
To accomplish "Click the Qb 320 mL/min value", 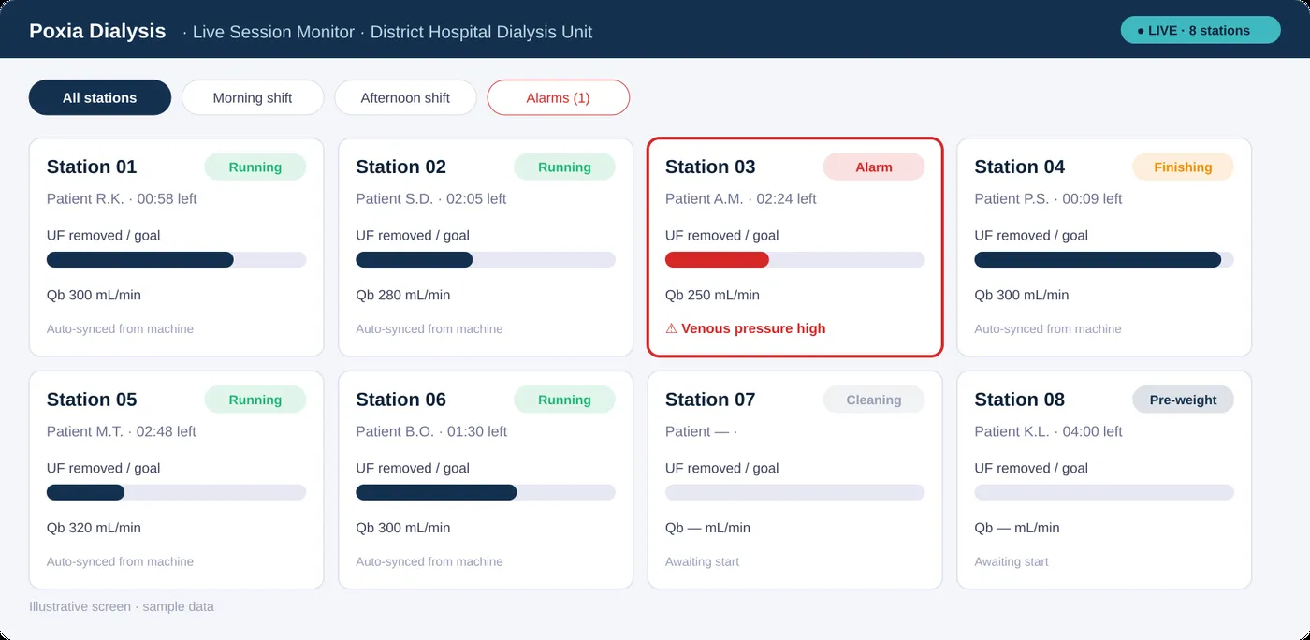I will [x=94, y=528].
